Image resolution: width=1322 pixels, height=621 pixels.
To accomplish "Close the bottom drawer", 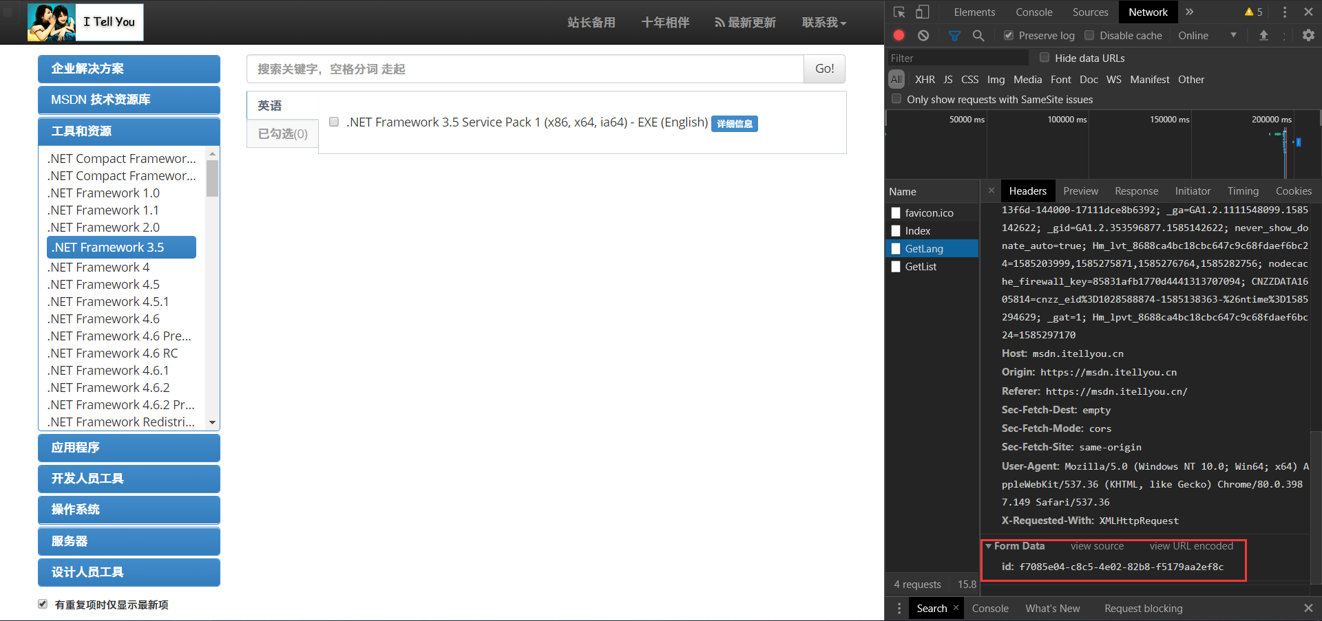I will point(1308,608).
